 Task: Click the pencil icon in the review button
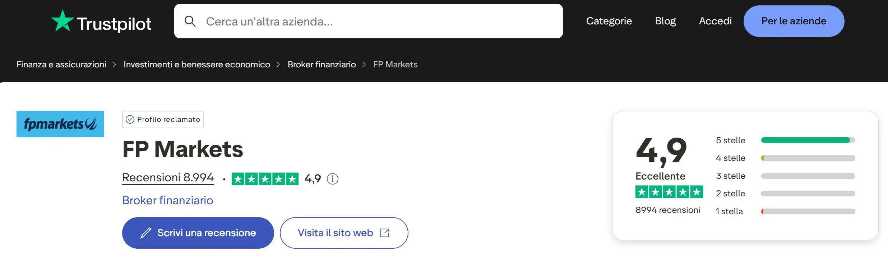(144, 233)
